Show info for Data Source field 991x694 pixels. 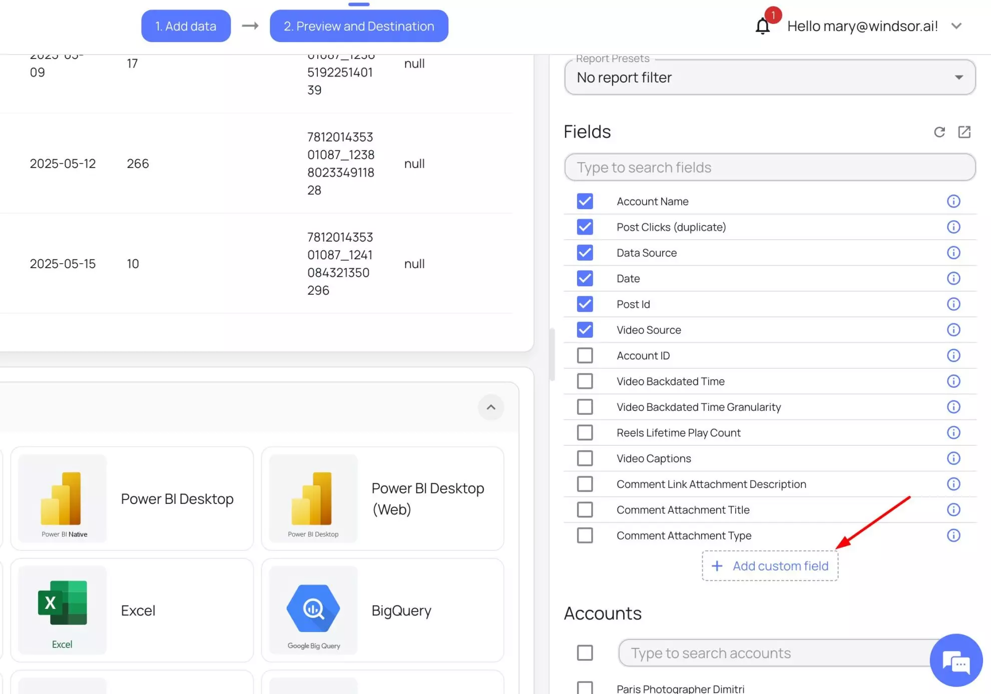953,253
